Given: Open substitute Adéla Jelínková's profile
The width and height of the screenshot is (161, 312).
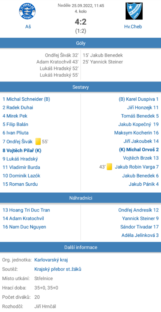Looking at the screenshot, I should coord(140,235).
